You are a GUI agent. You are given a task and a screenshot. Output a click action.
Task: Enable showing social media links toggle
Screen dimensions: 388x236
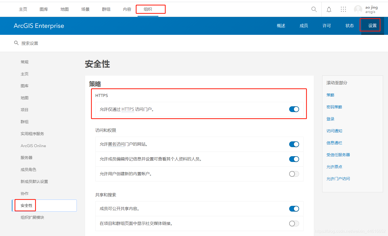(294, 224)
